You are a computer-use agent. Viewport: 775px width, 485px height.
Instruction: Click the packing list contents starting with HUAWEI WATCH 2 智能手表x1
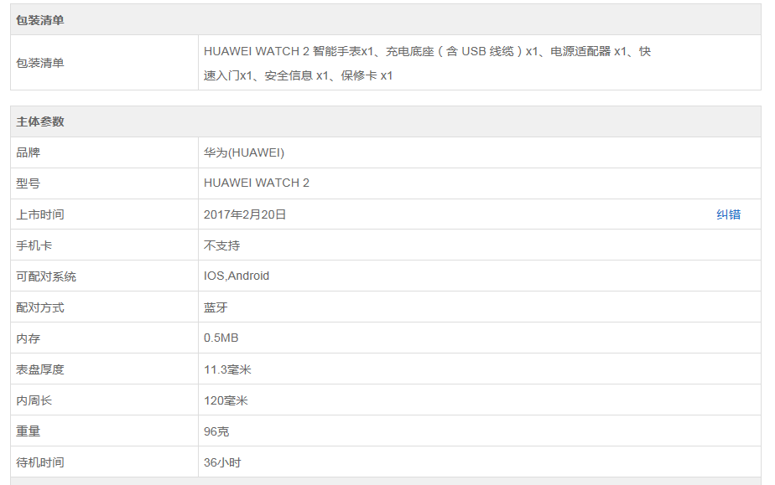coord(427,63)
